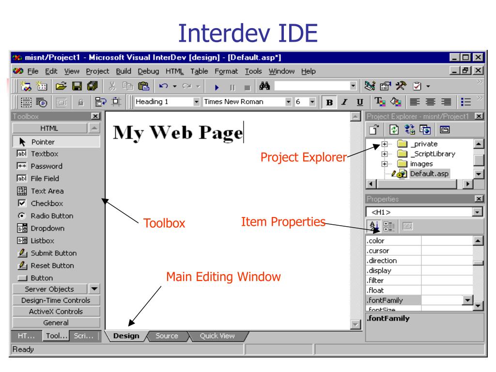The height and width of the screenshot is (372, 496).
Task: Expand the _ScriptLibrary folder
Action: (x=384, y=154)
